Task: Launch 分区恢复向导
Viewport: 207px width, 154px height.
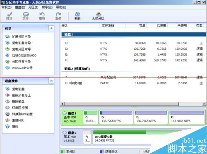Action: coord(18,62)
